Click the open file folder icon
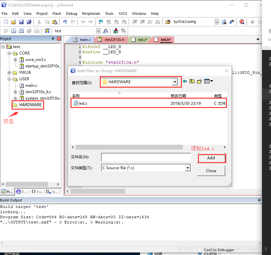Viewport: 271px width, 255px height. [x=14, y=22]
